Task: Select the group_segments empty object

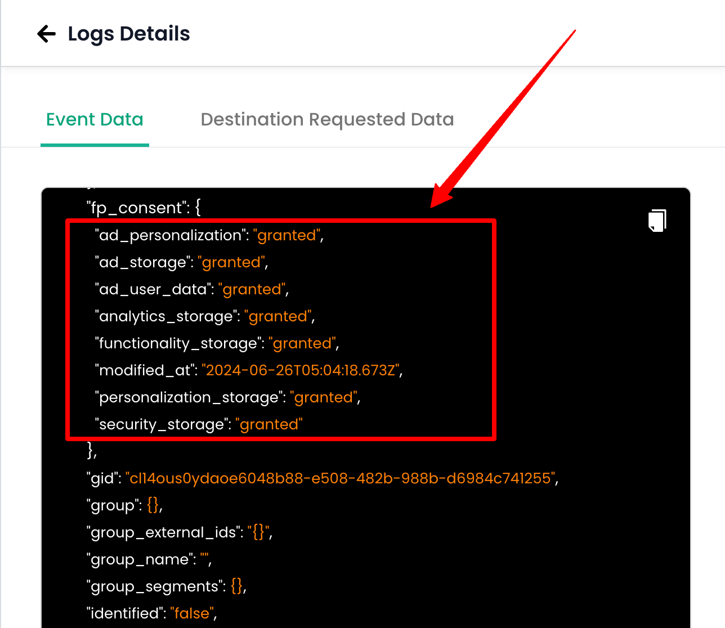Action: [x=239, y=586]
